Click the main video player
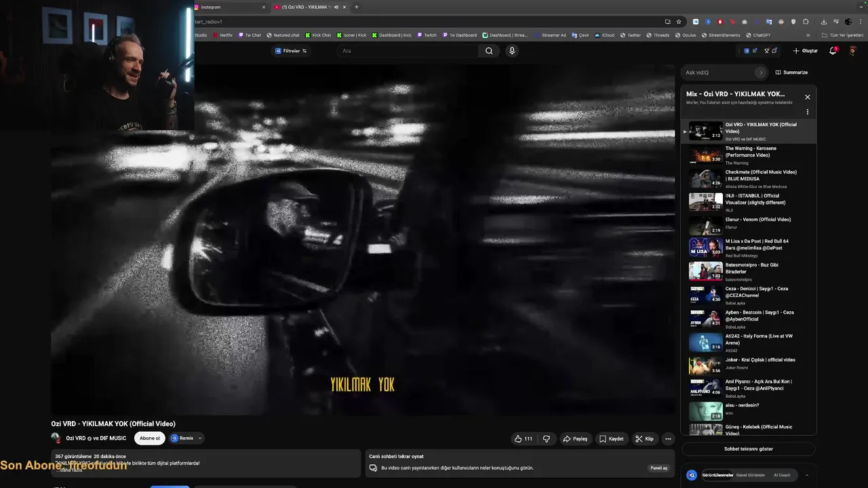The height and width of the screenshot is (488, 868). point(363,240)
